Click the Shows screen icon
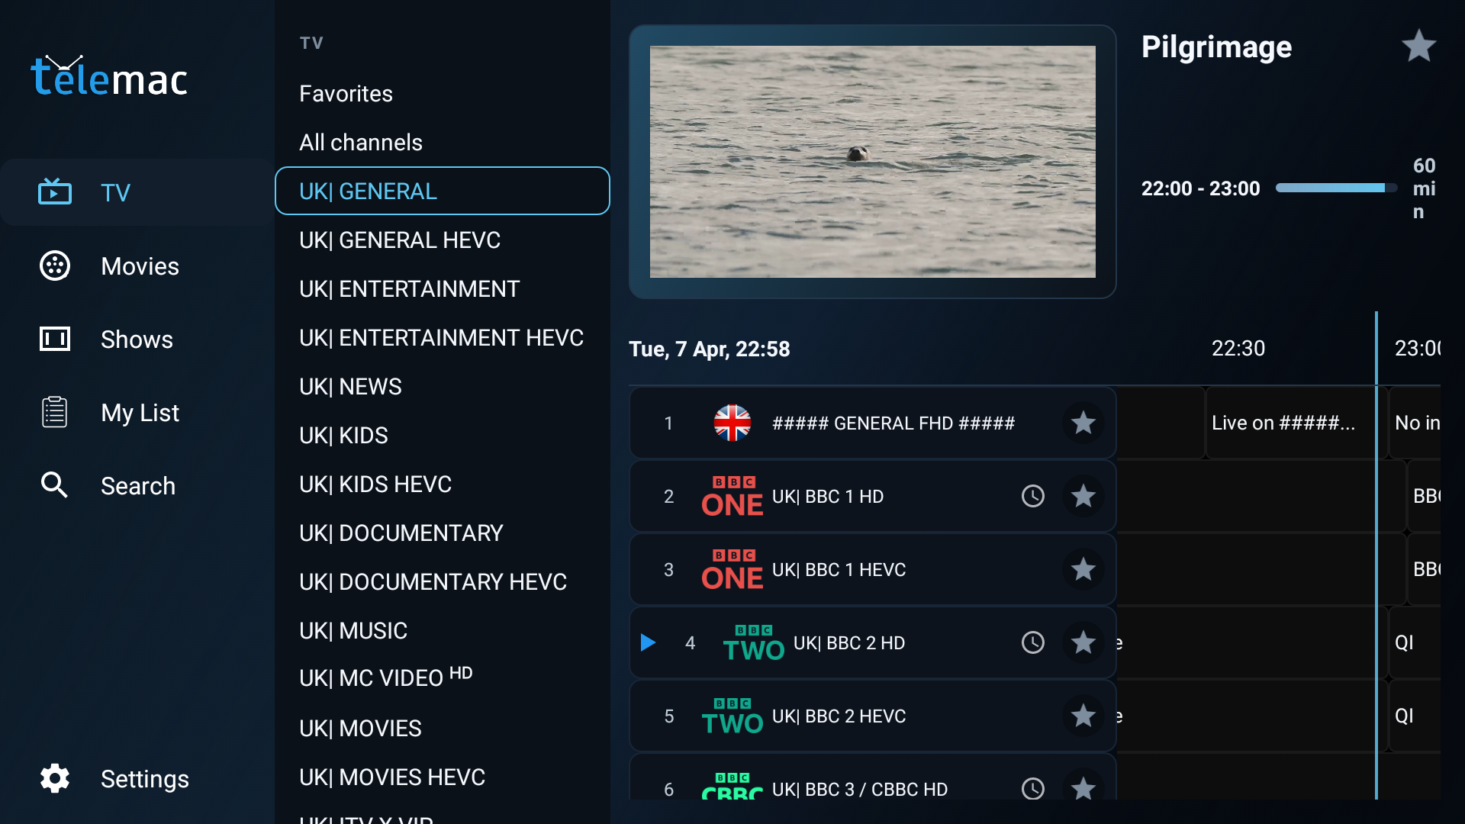Screen dimensions: 1465x824 (x=55, y=339)
